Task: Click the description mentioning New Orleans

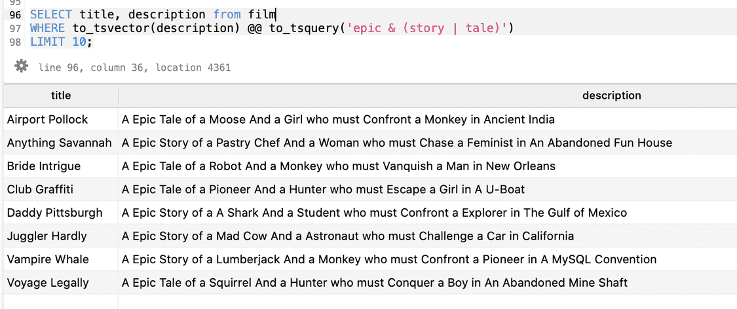Action: 339,166
